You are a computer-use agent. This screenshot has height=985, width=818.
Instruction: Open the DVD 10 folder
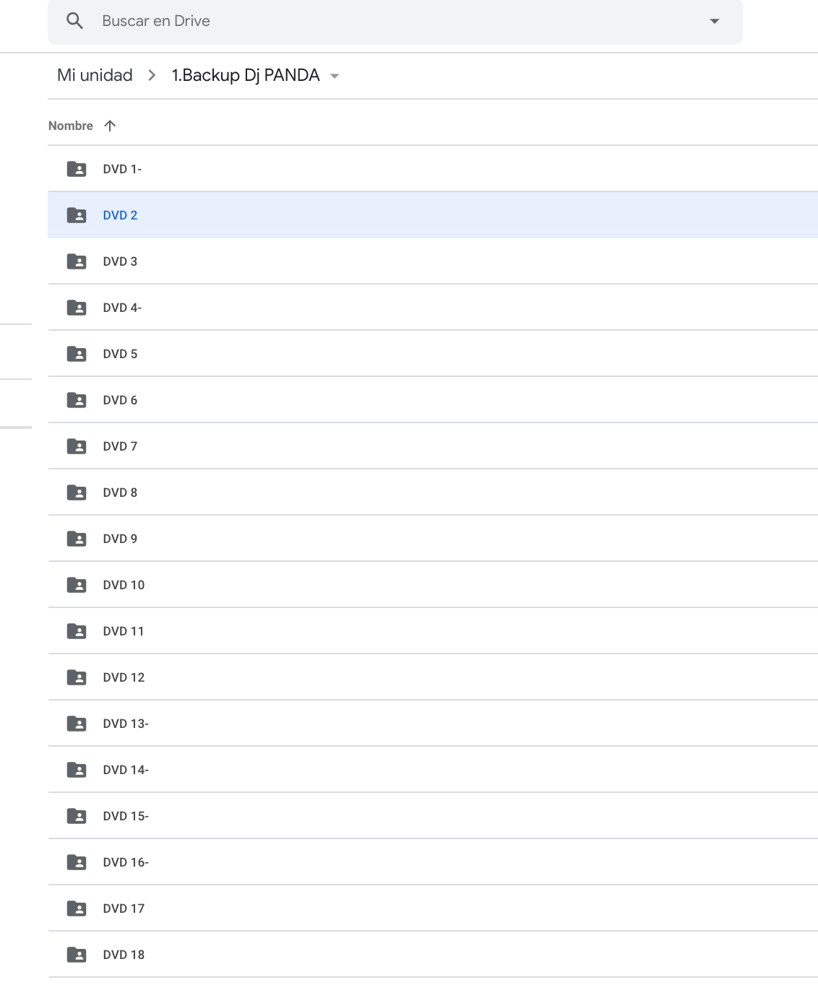tap(123, 584)
